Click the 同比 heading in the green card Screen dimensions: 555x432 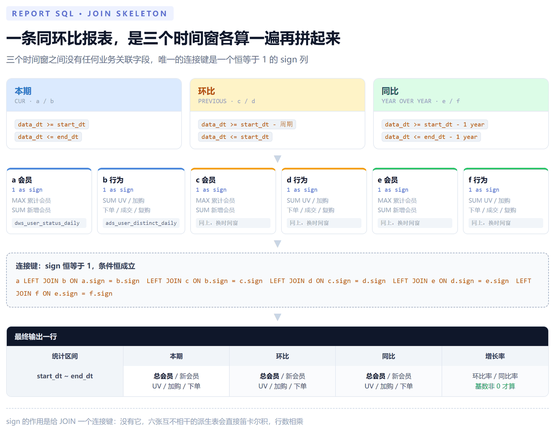tap(390, 91)
